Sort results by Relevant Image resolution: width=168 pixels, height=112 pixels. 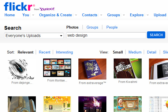[25, 52]
